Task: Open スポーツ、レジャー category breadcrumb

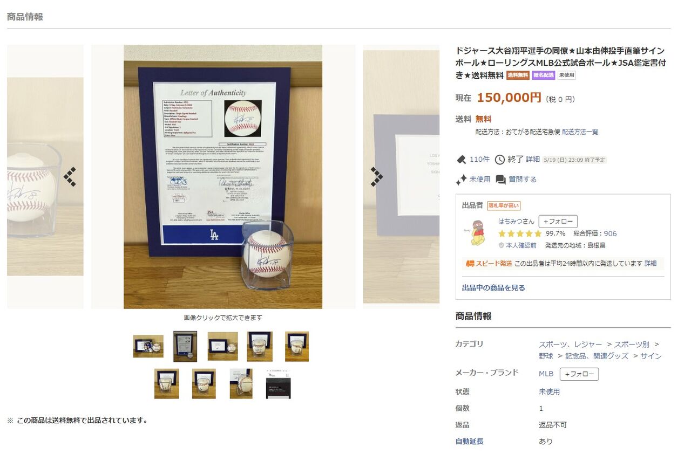Action: (x=570, y=344)
